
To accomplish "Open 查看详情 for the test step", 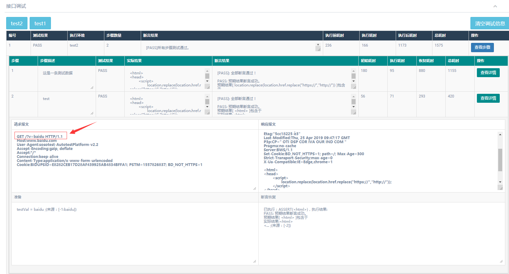I will tap(488, 98).
